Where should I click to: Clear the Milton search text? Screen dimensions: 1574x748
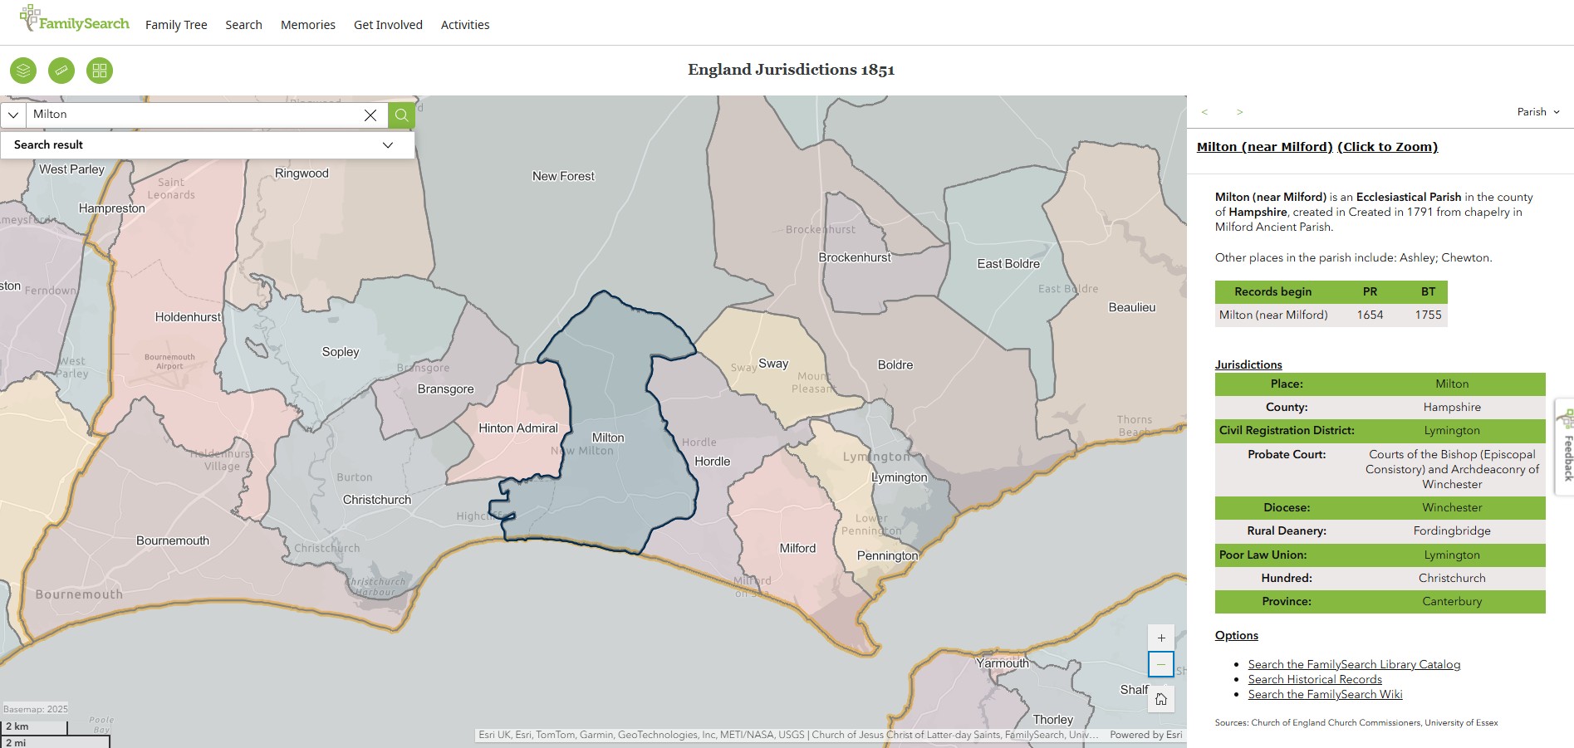coord(370,115)
